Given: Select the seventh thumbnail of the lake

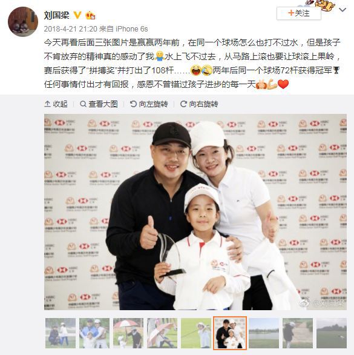Looking at the screenshot, I should click(264, 333).
